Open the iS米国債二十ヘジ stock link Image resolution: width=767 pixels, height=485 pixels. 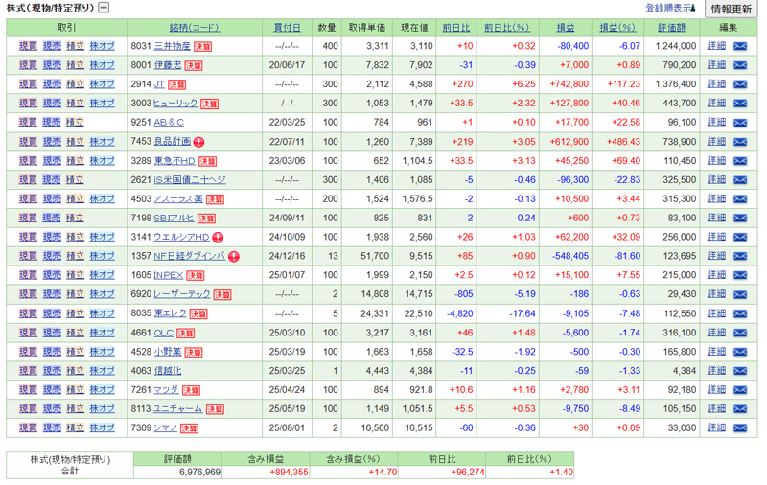(x=190, y=180)
